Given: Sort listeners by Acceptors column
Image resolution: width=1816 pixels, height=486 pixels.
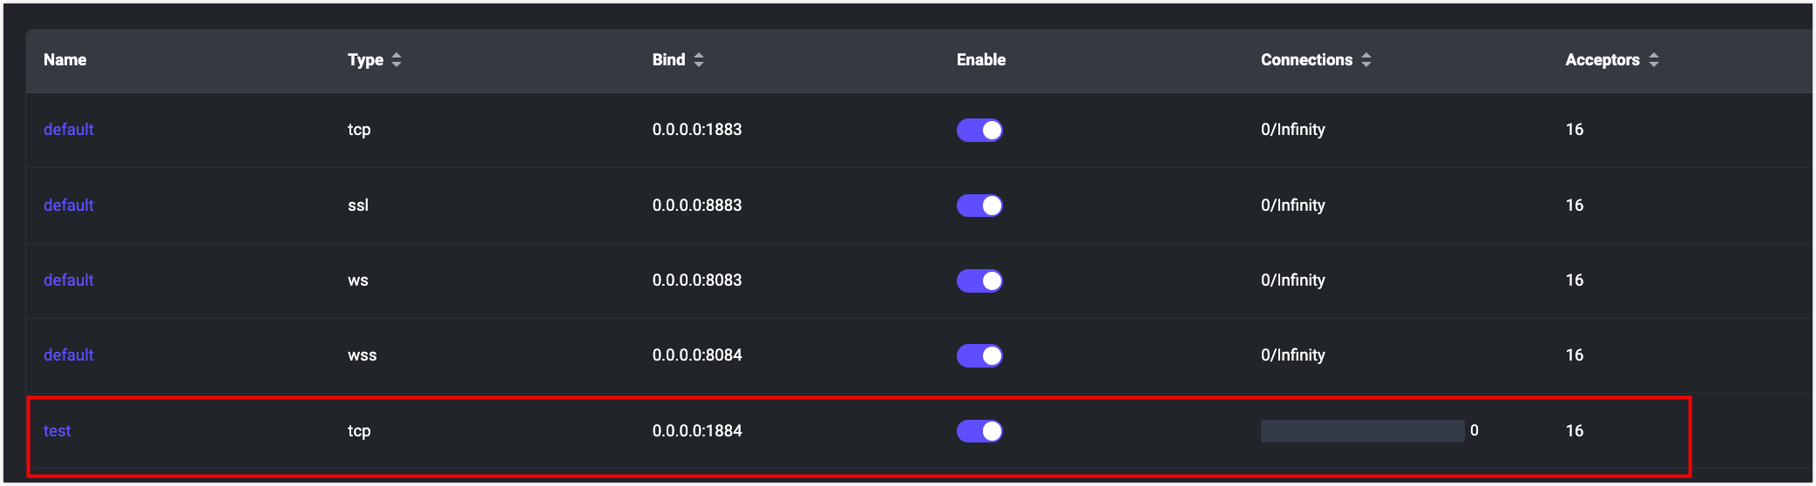Looking at the screenshot, I should click(1653, 60).
